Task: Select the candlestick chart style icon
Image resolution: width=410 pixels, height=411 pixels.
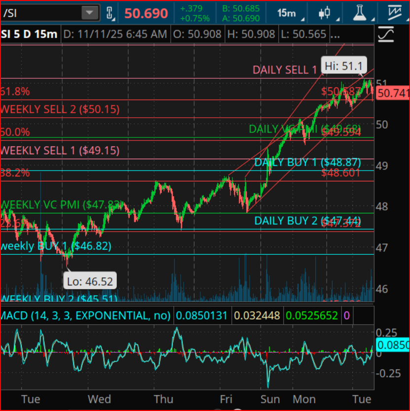Action: coord(325,12)
